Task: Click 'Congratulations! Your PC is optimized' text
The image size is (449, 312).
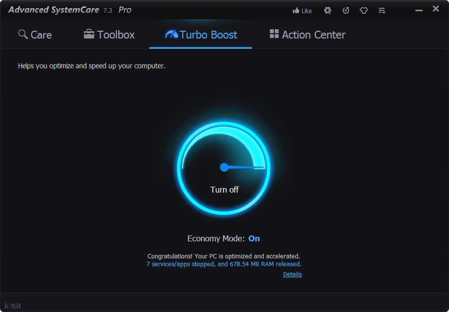Action: click(x=224, y=256)
